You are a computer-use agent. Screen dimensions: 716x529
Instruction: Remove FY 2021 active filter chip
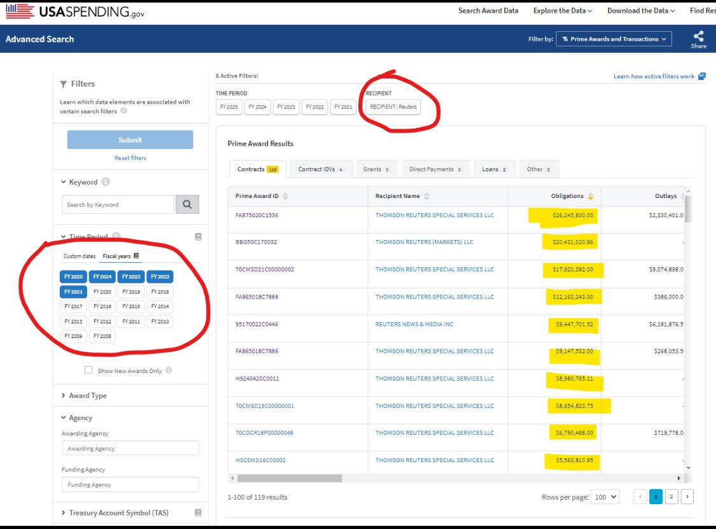coord(343,107)
